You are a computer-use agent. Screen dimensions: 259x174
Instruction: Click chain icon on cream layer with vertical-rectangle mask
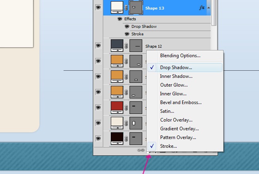pyautogui.click(x=126, y=123)
